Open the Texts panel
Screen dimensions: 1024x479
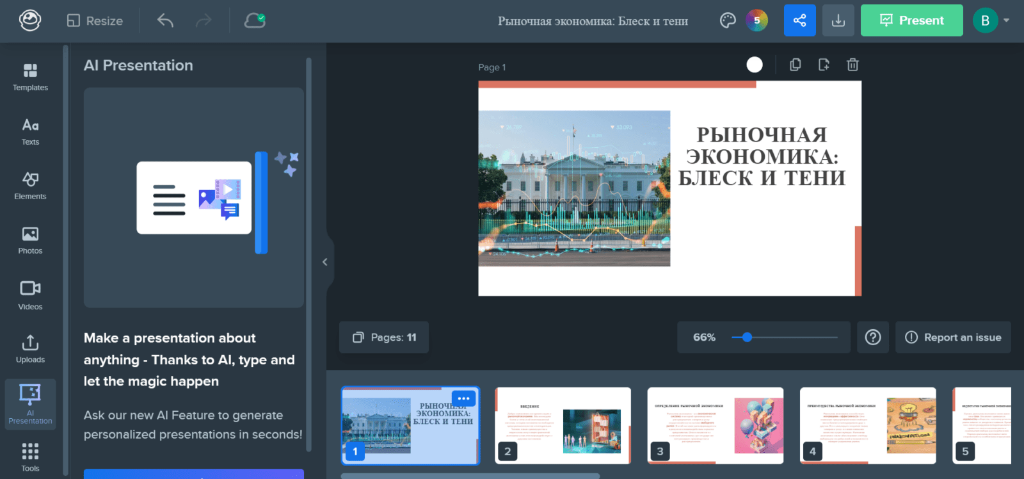click(30, 132)
